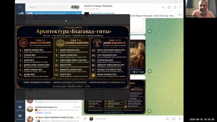Record a voice message with microphone

pos(180,119)
